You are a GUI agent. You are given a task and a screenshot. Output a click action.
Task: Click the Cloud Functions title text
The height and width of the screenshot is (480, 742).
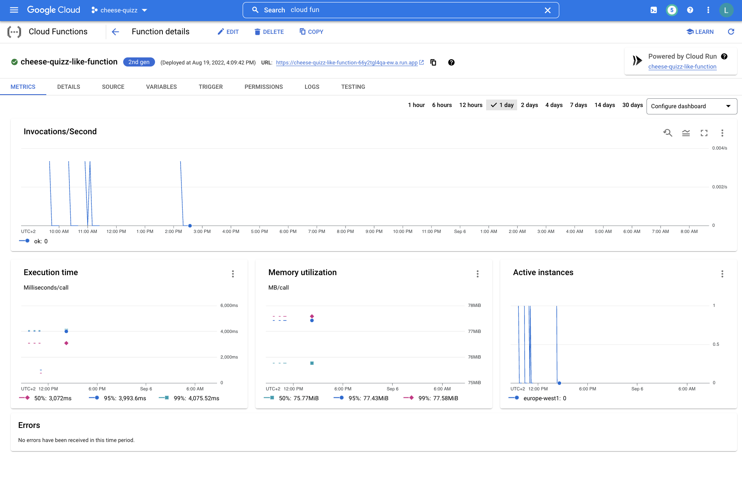[58, 32]
